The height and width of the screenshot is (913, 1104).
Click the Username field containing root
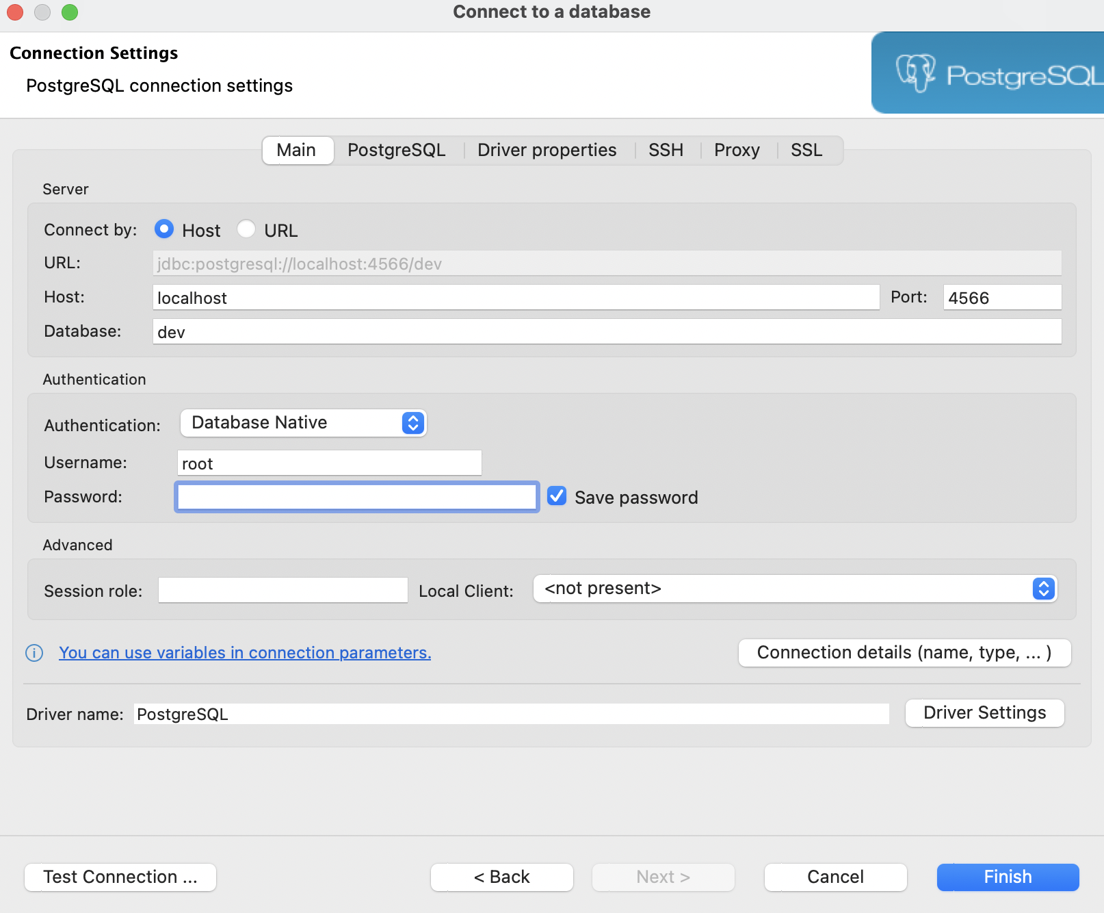tap(330, 463)
